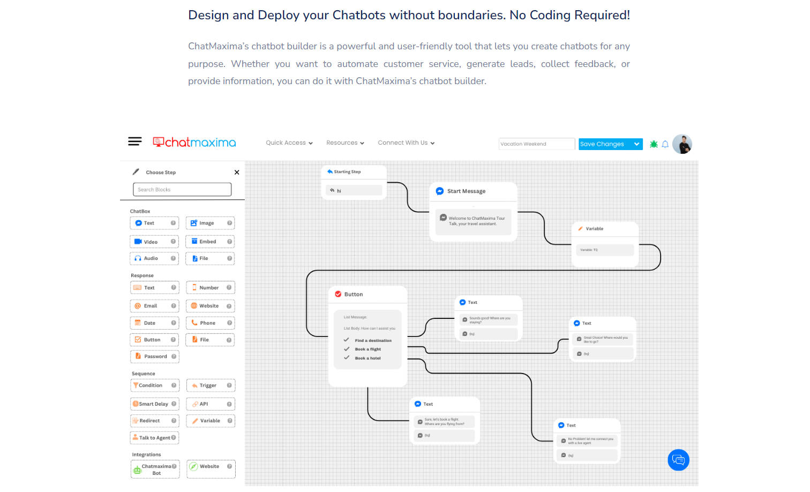Add a Response File block
The height and width of the screenshot is (492, 810).
pos(211,340)
